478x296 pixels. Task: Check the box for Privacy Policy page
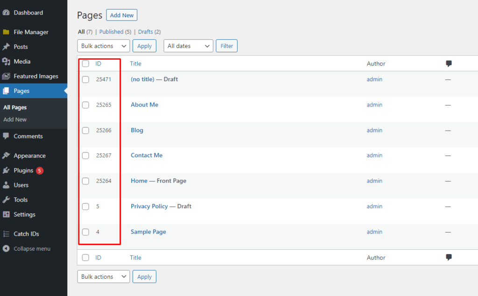click(86, 206)
